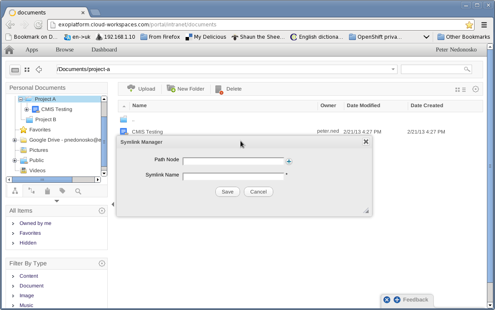The image size is (495, 310).
Task: Click Save in Symlink Manager
Action: 228,192
